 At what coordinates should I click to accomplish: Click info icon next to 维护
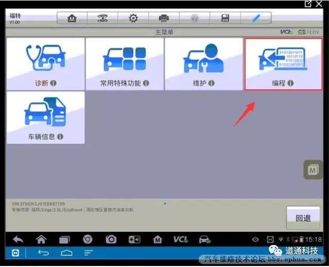[x=211, y=83]
